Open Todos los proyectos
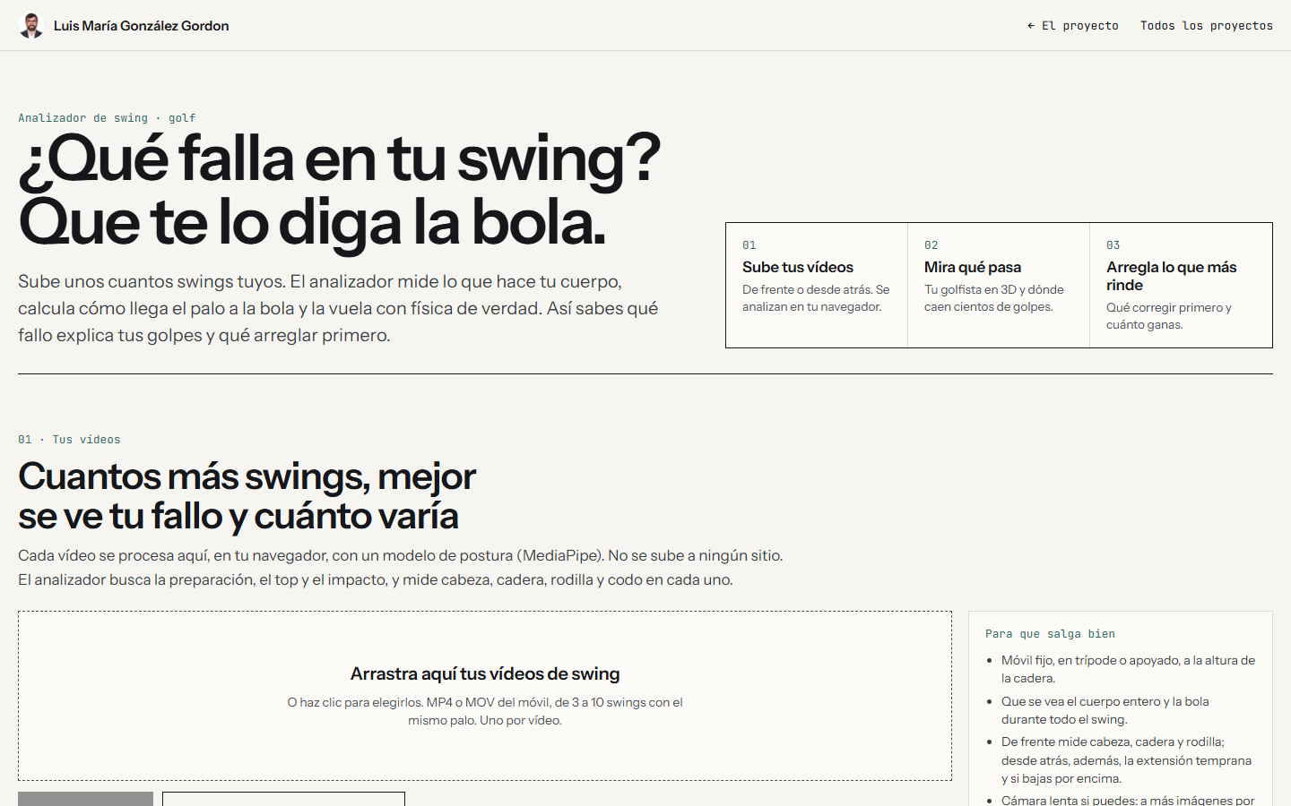Image resolution: width=1291 pixels, height=806 pixels. coord(1206,26)
